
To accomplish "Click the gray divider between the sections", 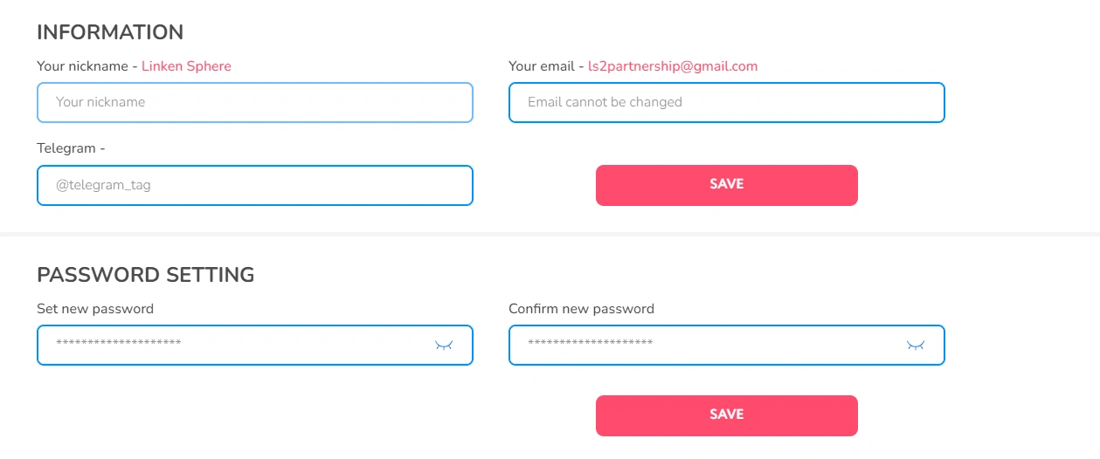I will (550, 235).
